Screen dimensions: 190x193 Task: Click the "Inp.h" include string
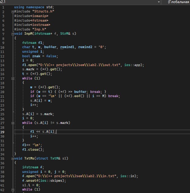tap(39, 29)
